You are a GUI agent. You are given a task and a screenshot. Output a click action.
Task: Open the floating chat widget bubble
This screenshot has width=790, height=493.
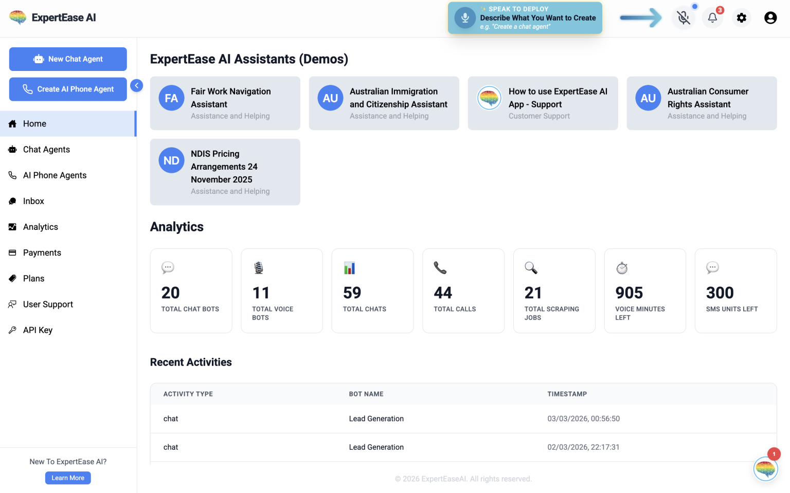tap(765, 468)
